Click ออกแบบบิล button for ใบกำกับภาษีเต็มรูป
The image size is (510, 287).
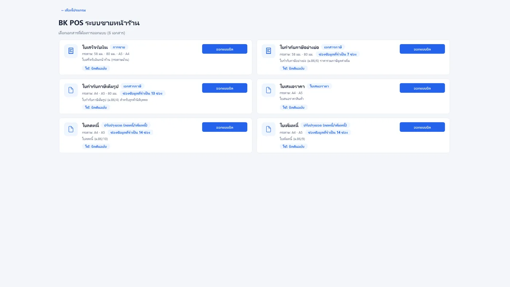pyautogui.click(x=224, y=88)
